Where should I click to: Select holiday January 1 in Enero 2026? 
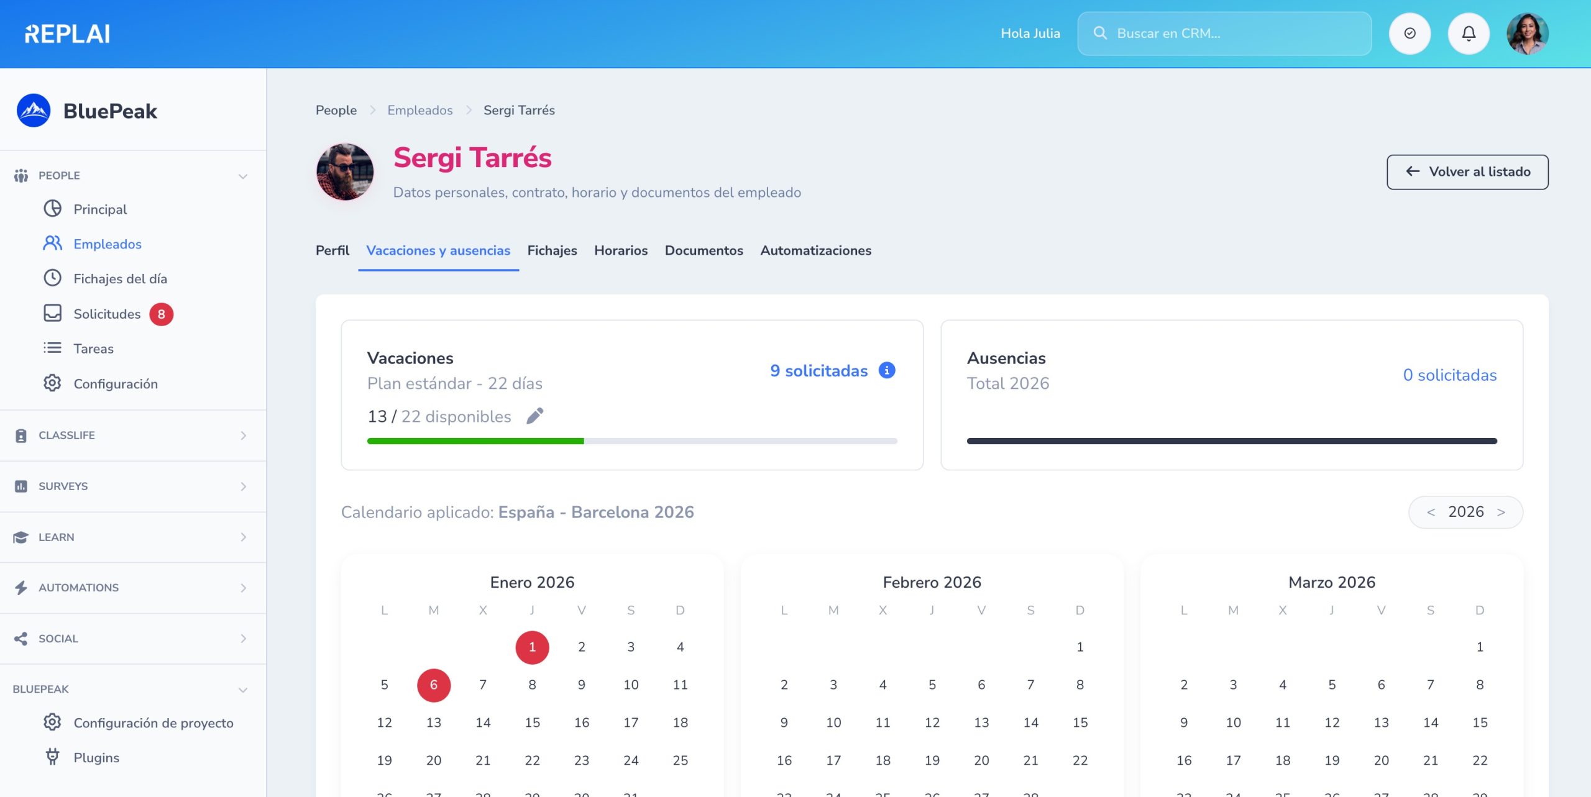pyautogui.click(x=532, y=647)
